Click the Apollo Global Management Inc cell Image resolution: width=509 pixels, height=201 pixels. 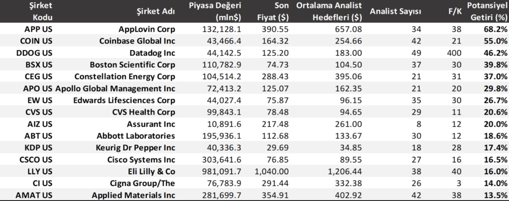115,89
